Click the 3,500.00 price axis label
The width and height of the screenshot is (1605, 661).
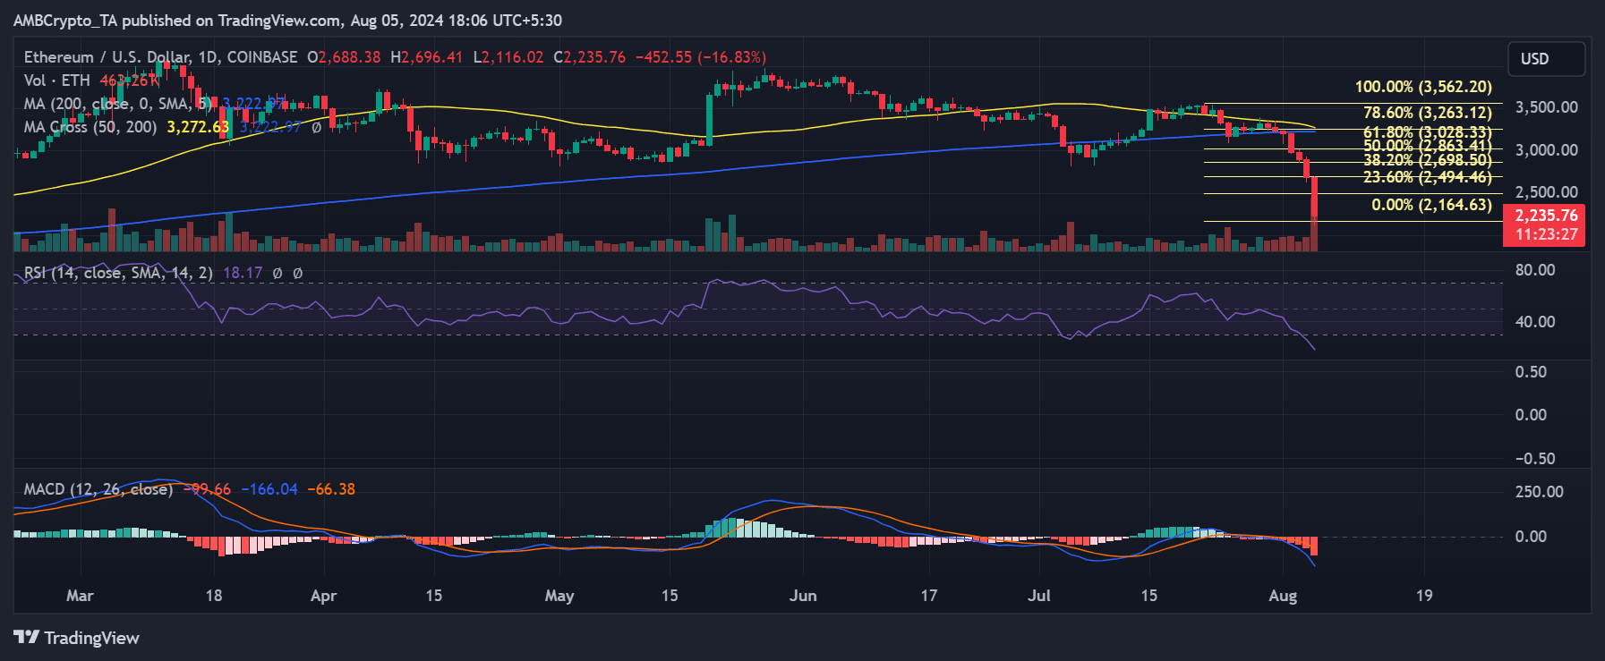click(x=1546, y=107)
